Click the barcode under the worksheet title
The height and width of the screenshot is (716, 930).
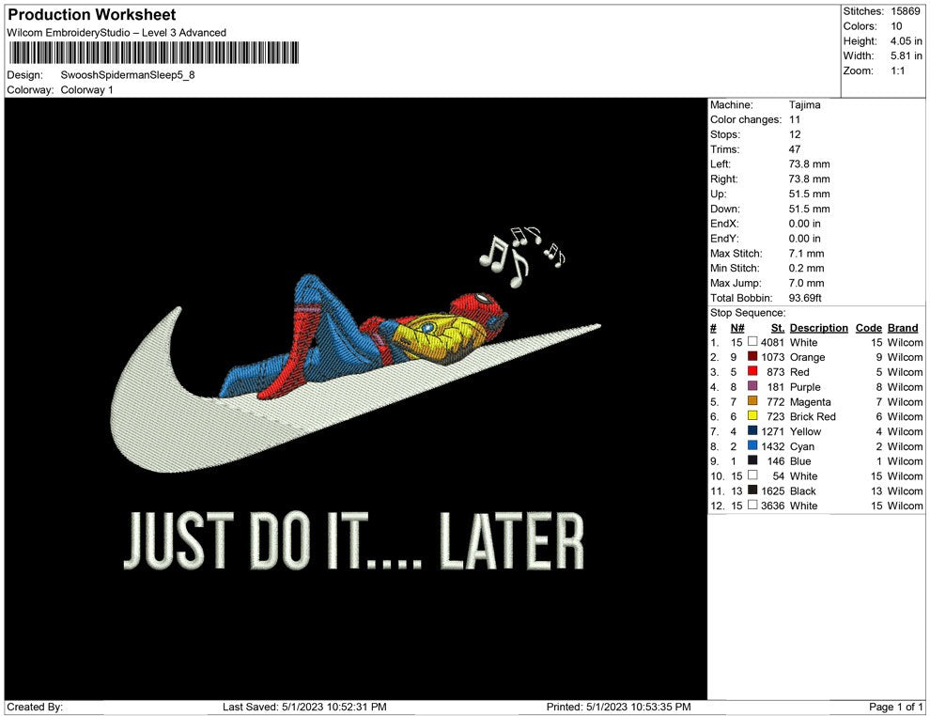(x=154, y=53)
